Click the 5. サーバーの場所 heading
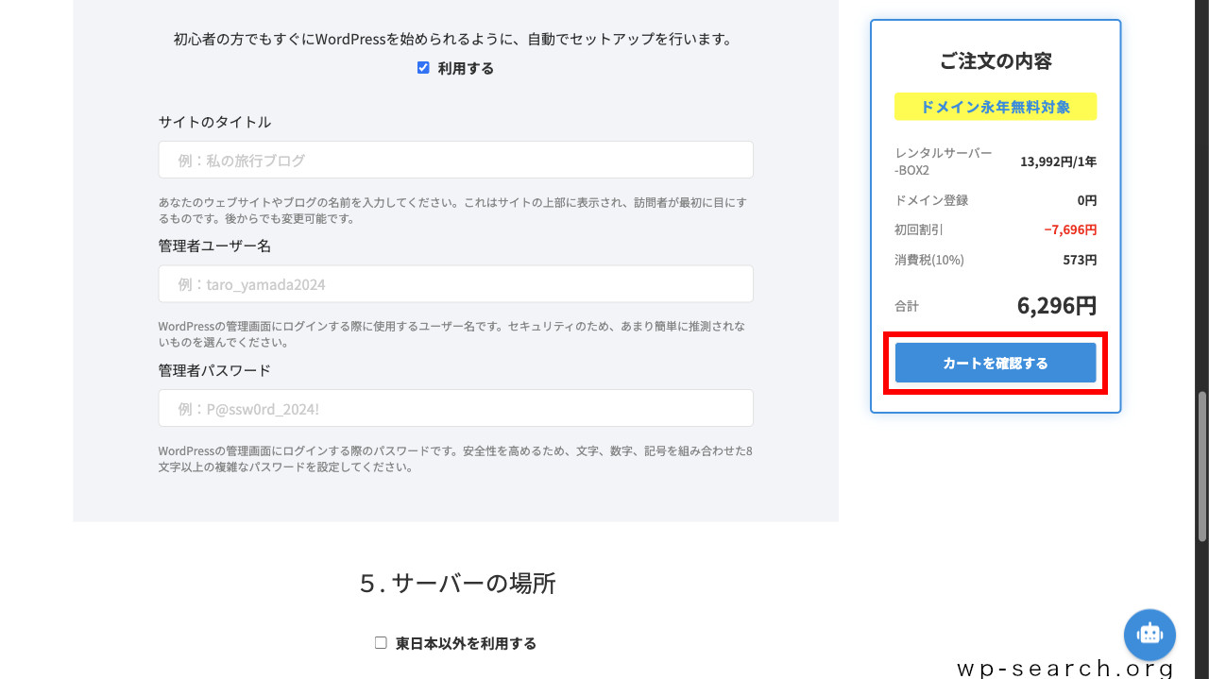 point(457,584)
